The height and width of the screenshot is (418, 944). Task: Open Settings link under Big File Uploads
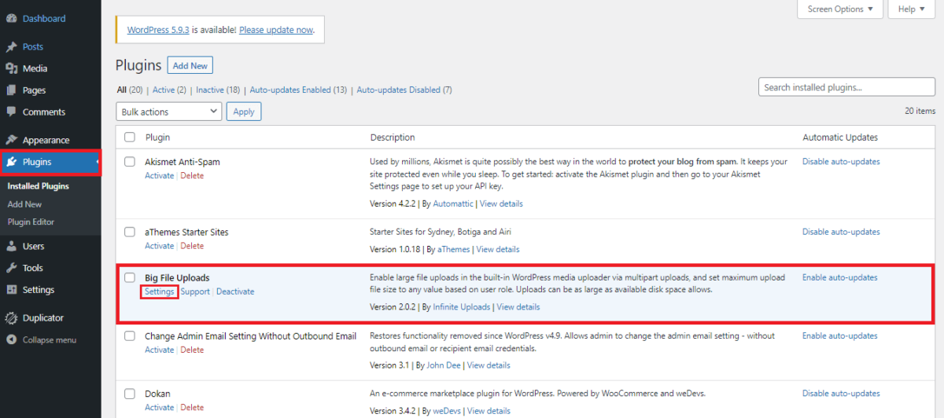pyautogui.click(x=160, y=291)
